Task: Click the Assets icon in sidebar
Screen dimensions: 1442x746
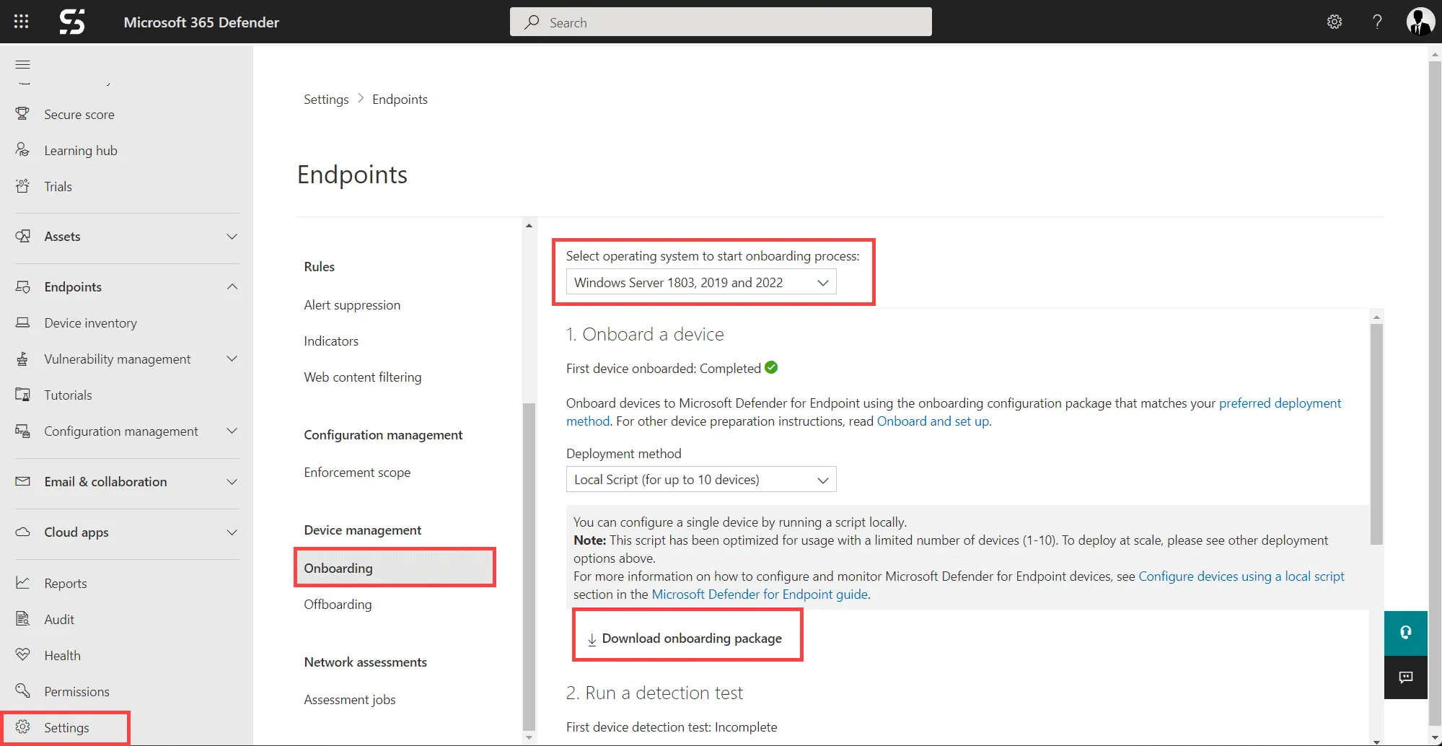Action: tap(23, 236)
